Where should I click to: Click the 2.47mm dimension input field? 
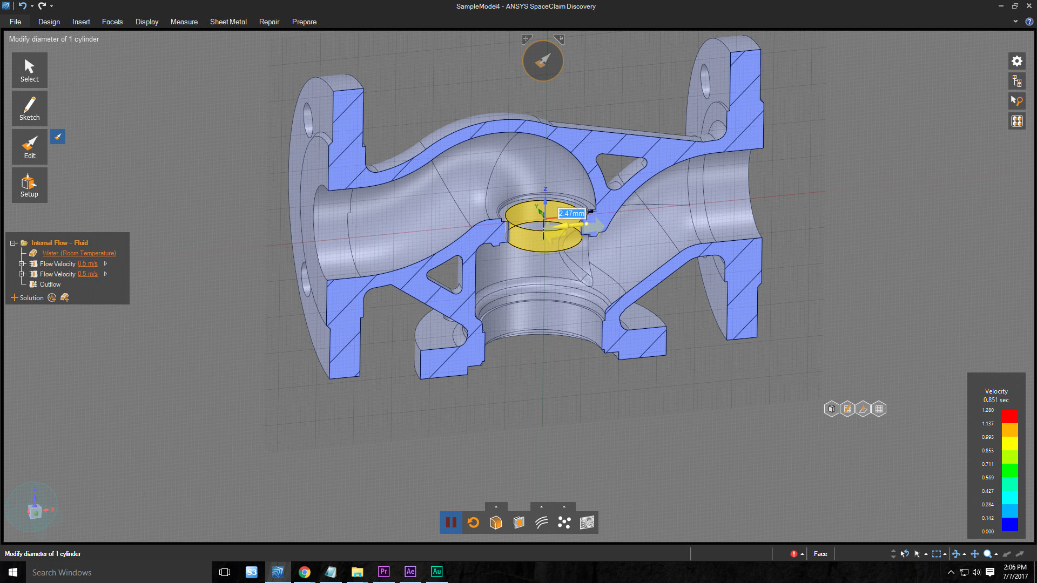pyautogui.click(x=571, y=213)
